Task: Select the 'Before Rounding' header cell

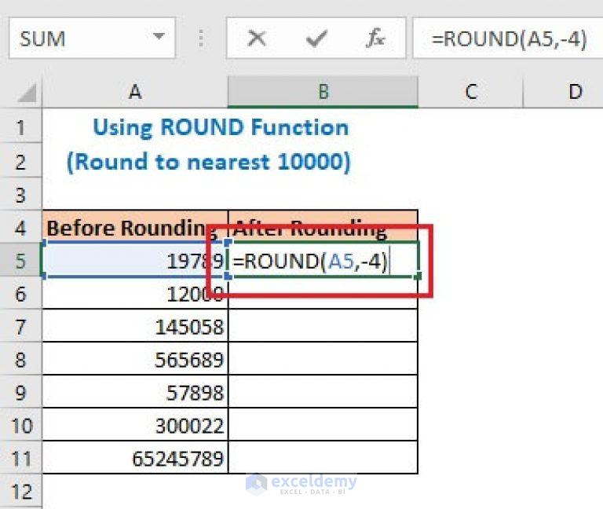Action: click(x=135, y=227)
